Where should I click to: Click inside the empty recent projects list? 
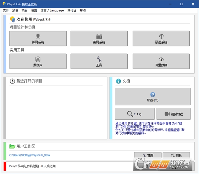tap(56, 112)
